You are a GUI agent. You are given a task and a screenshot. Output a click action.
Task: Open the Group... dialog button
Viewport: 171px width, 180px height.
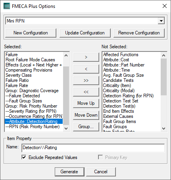point(86,127)
